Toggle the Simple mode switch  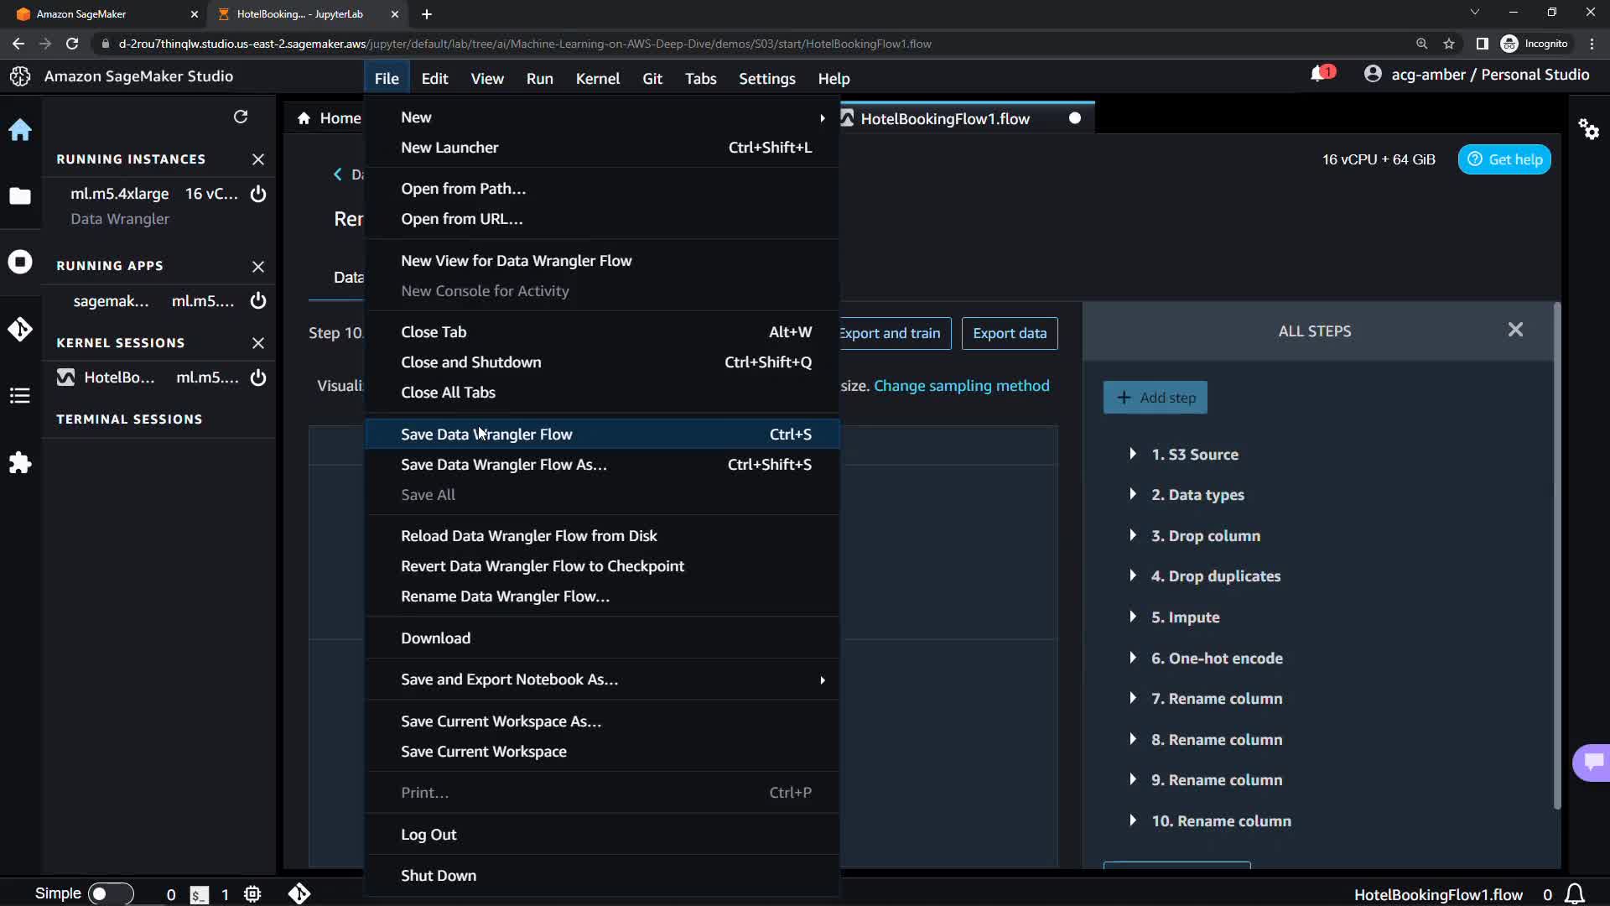coord(110,894)
